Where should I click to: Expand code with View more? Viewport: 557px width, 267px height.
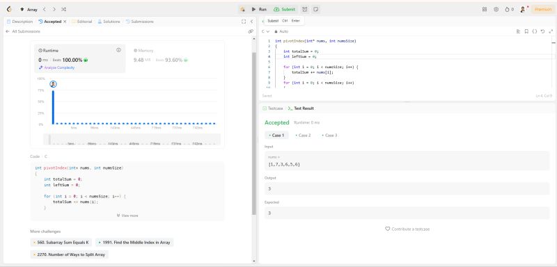(127, 216)
